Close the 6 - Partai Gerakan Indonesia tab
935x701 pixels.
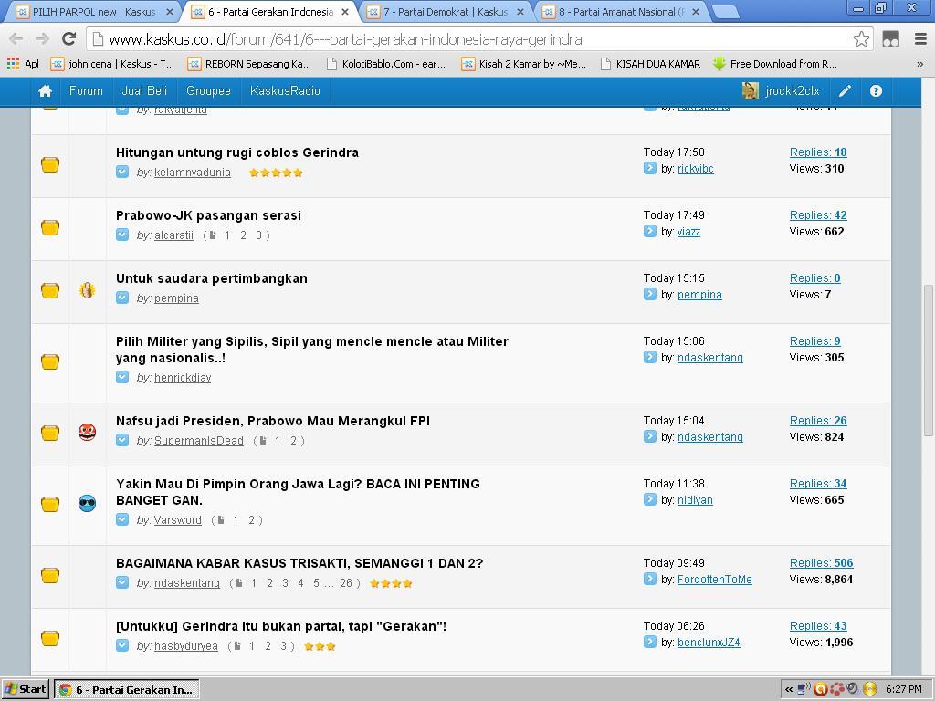click(x=344, y=12)
